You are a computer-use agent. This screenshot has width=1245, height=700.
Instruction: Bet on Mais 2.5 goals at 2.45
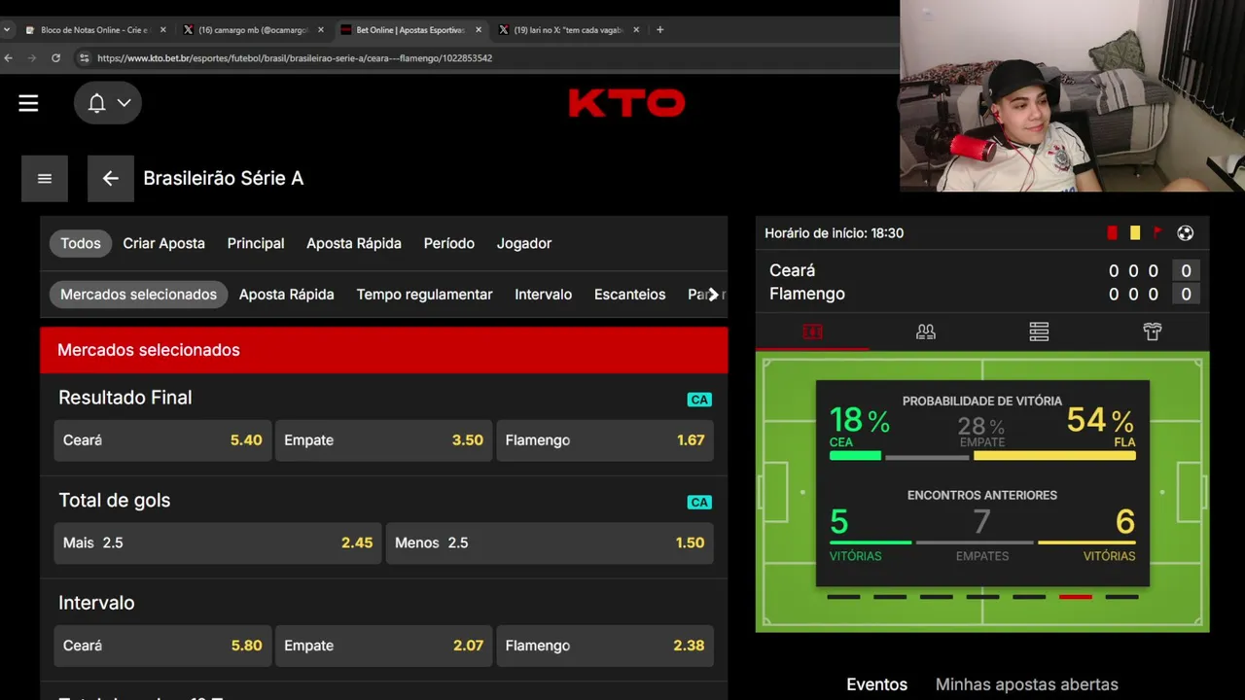click(218, 542)
